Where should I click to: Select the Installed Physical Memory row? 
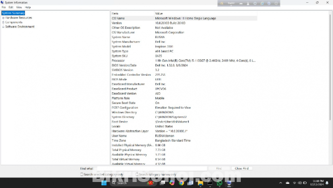(x=184, y=145)
